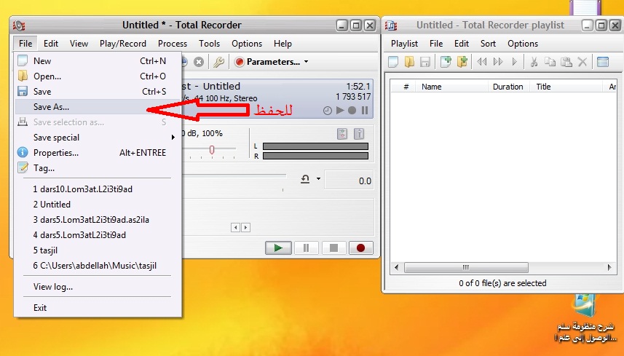Select View log... menu entry
Screen dimensions: 624x356
(x=52, y=287)
